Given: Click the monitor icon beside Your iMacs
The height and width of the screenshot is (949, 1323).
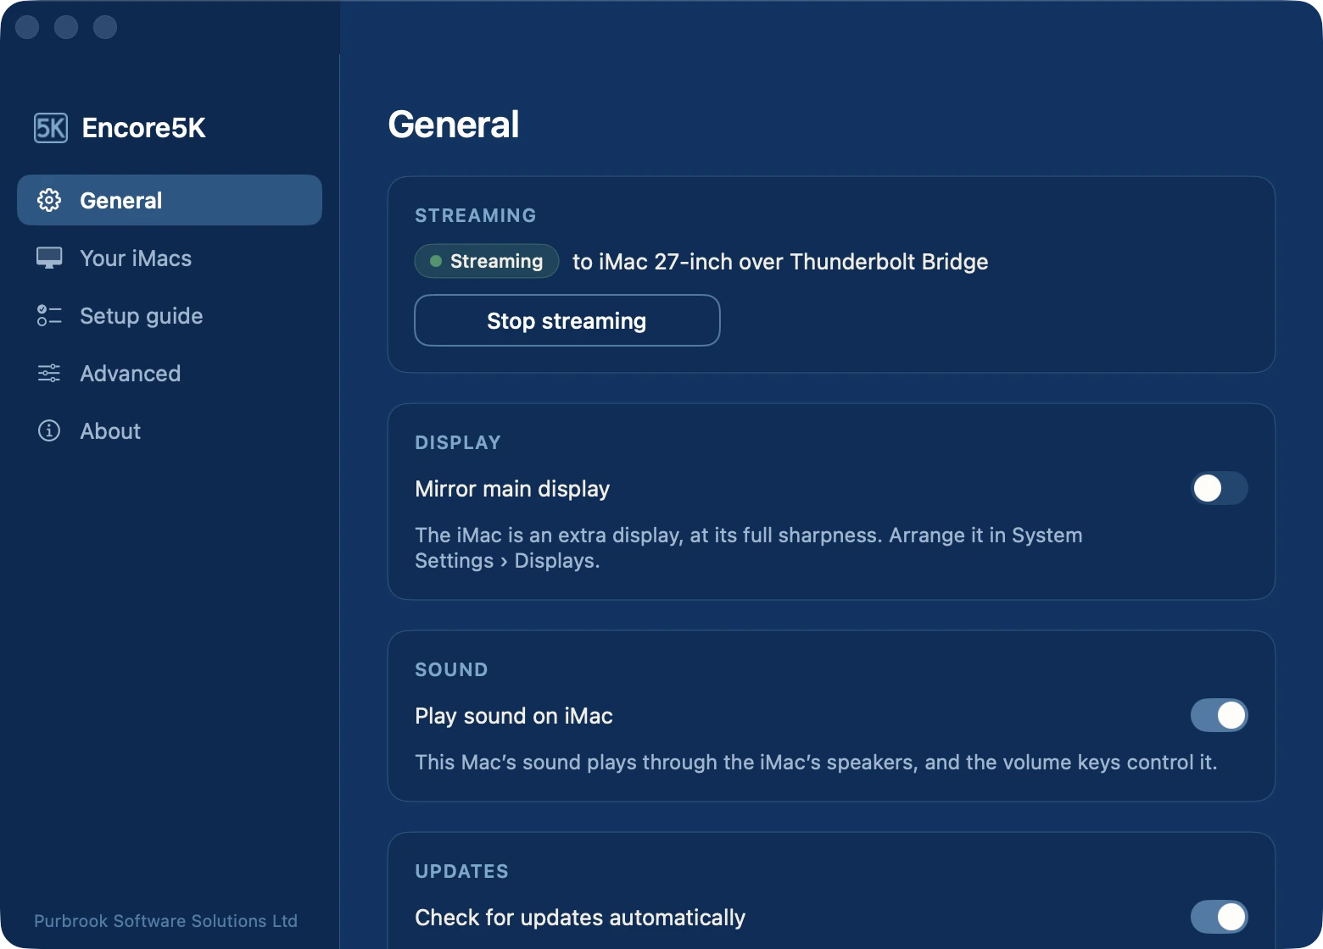Looking at the screenshot, I should [49, 258].
